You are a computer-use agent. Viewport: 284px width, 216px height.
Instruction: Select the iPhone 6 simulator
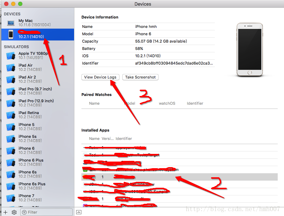(38, 150)
